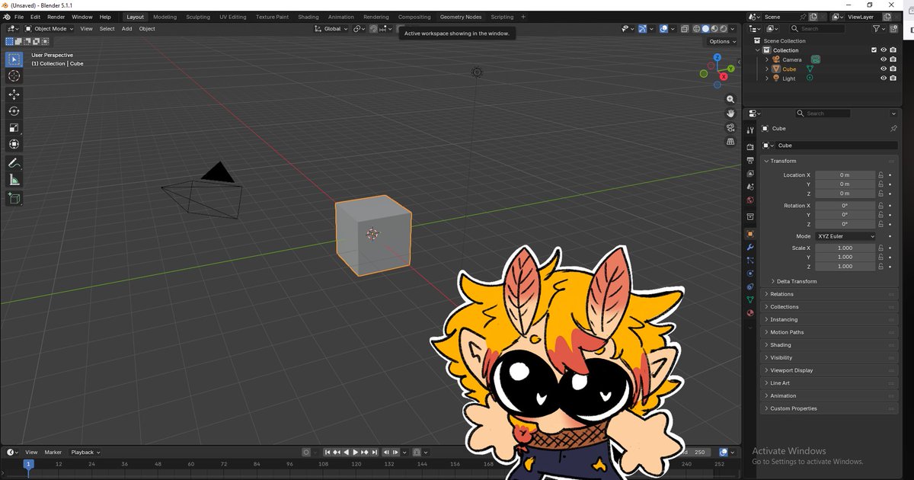The width and height of the screenshot is (914, 480).
Task: Toggle lock on Scale Y
Action: (x=880, y=258)
